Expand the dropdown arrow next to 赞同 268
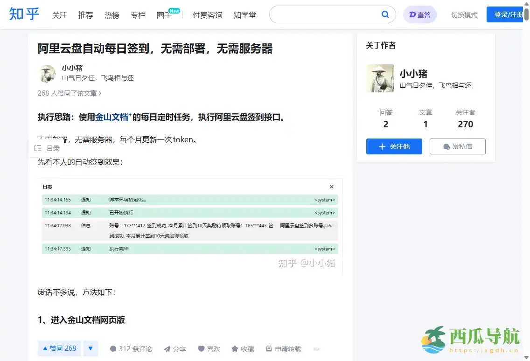Screen dimensions: 530x361 click(x=91, y=348)
